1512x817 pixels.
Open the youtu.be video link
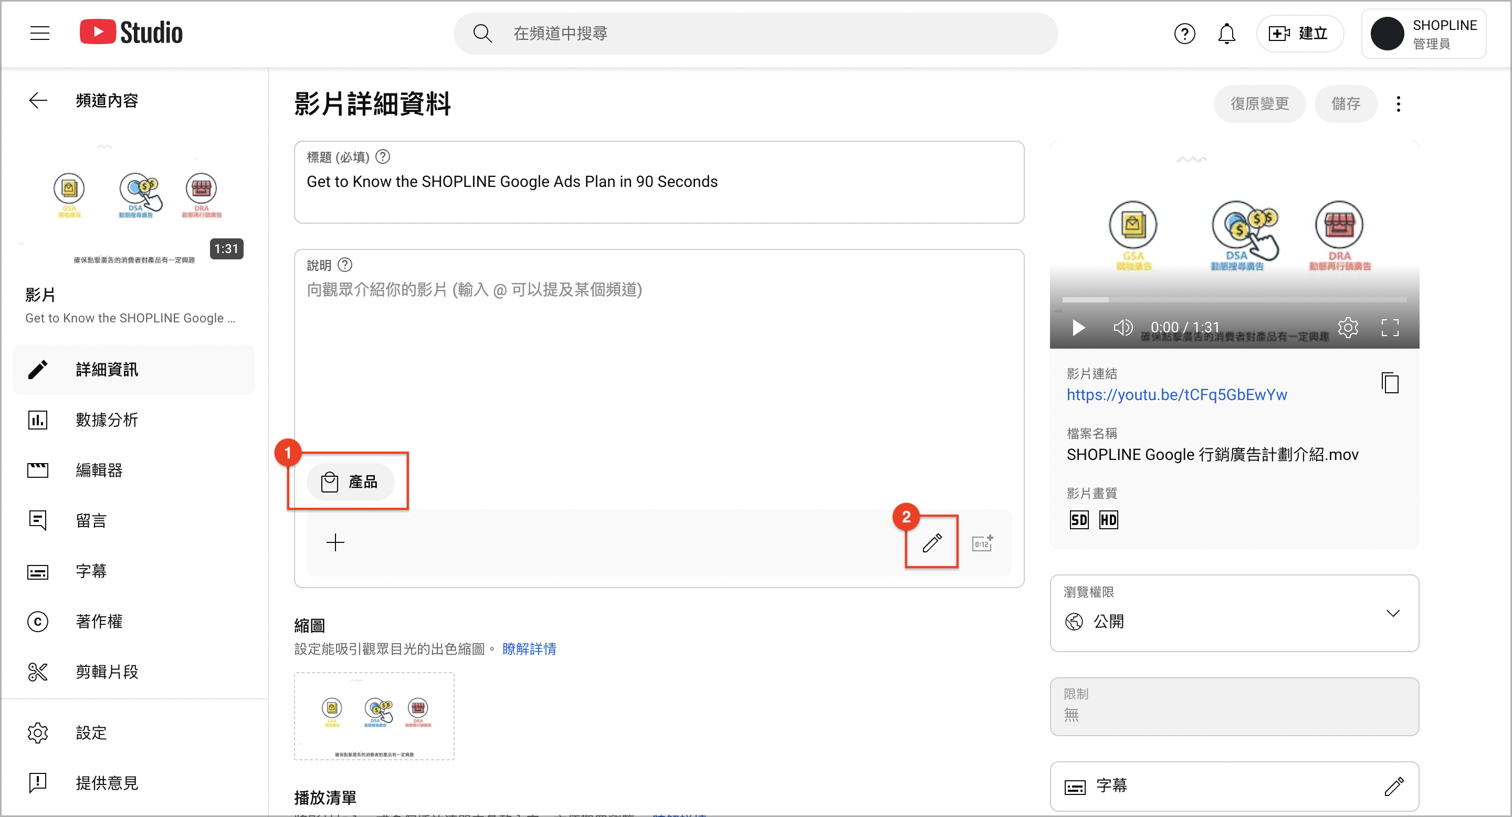1176,394
